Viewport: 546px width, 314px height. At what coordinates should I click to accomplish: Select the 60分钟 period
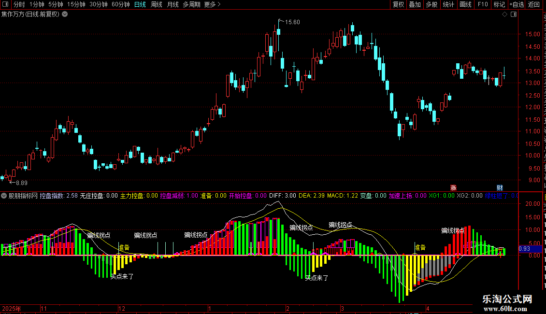click(x=121, y=4)
